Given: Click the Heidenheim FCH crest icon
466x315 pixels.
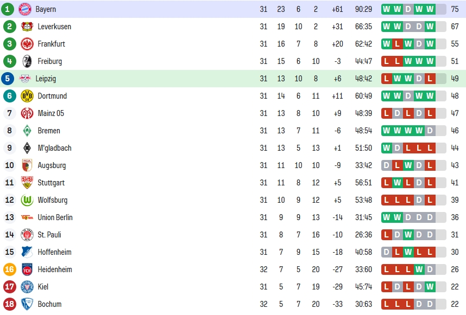Looking at the screenshot, I should pyautogui.click(x=27, y=269).
